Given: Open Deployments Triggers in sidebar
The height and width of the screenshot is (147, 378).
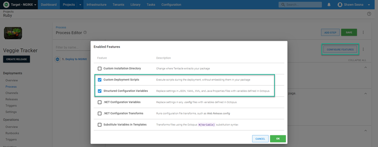Looking at the screenshot, I should (x=11, y=105).
